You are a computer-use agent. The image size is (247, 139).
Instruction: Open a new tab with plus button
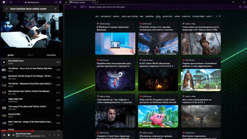click(x=97, y=2)
